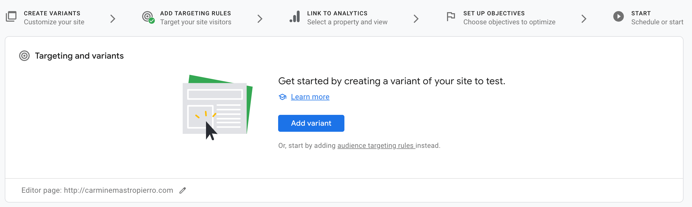Screen dimensions: 692x207
Task: Click the targeting bullseye icon with green check
Action: click(x=148, y=17)
